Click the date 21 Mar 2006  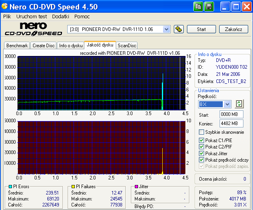[228, 74]
